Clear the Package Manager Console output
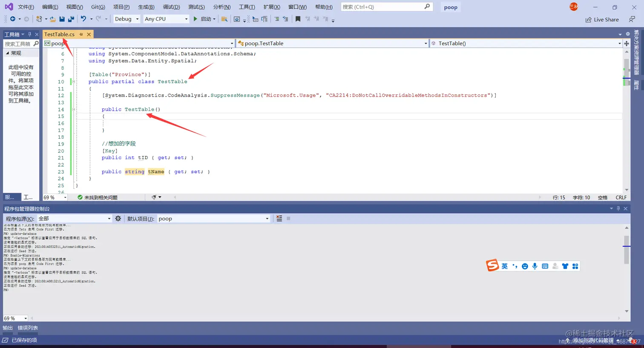 click(279, 218)
